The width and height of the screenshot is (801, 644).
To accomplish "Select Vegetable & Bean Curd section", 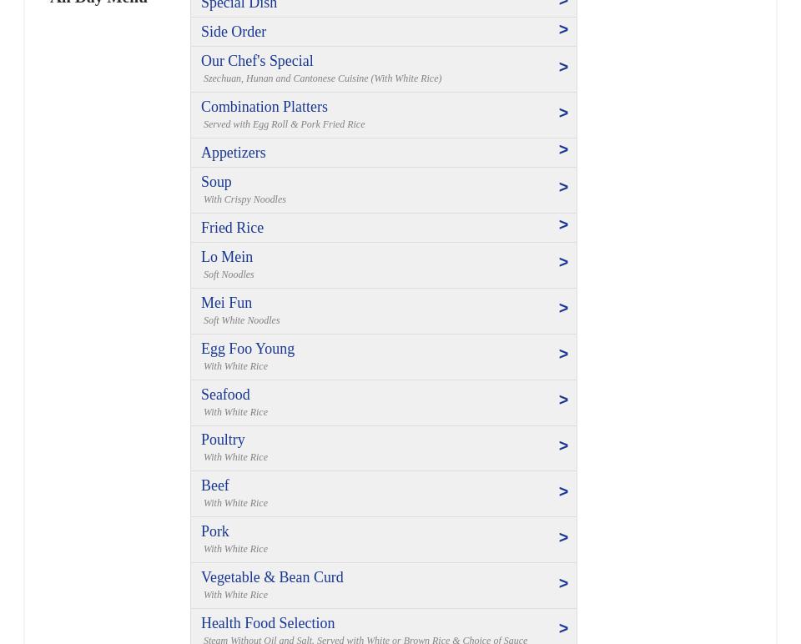I will [x=272, y=578].
